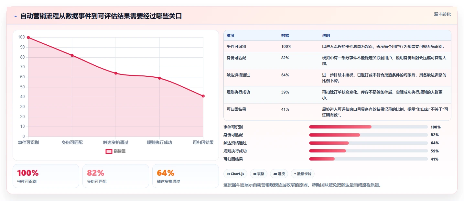Open the 64% 触达资格通过 data card
464x201 pixels.
[x=186, y=176]
